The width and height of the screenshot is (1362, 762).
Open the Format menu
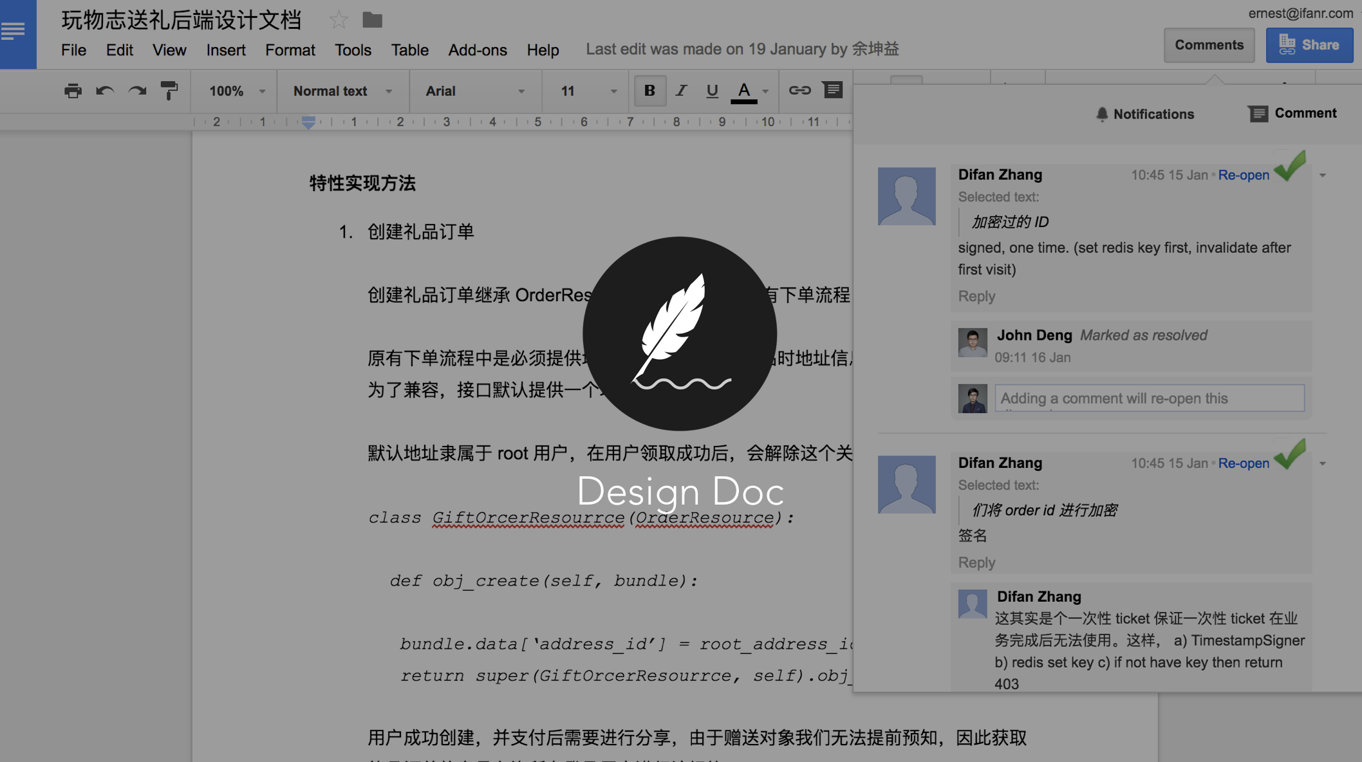tap(290, 50)
